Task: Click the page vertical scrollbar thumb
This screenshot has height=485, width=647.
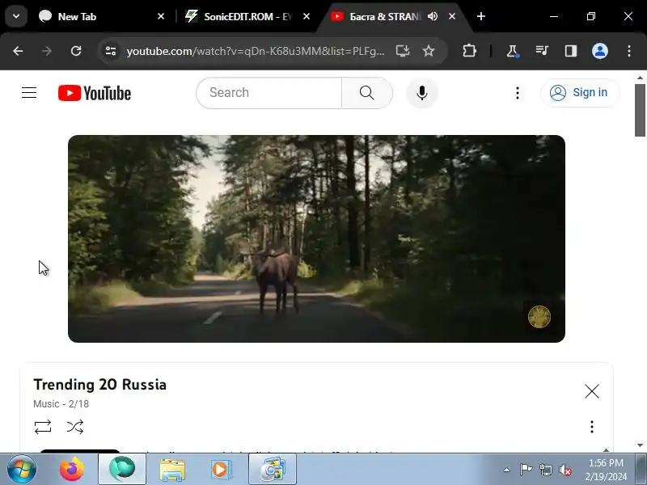Action: click(x=640, y=110)
